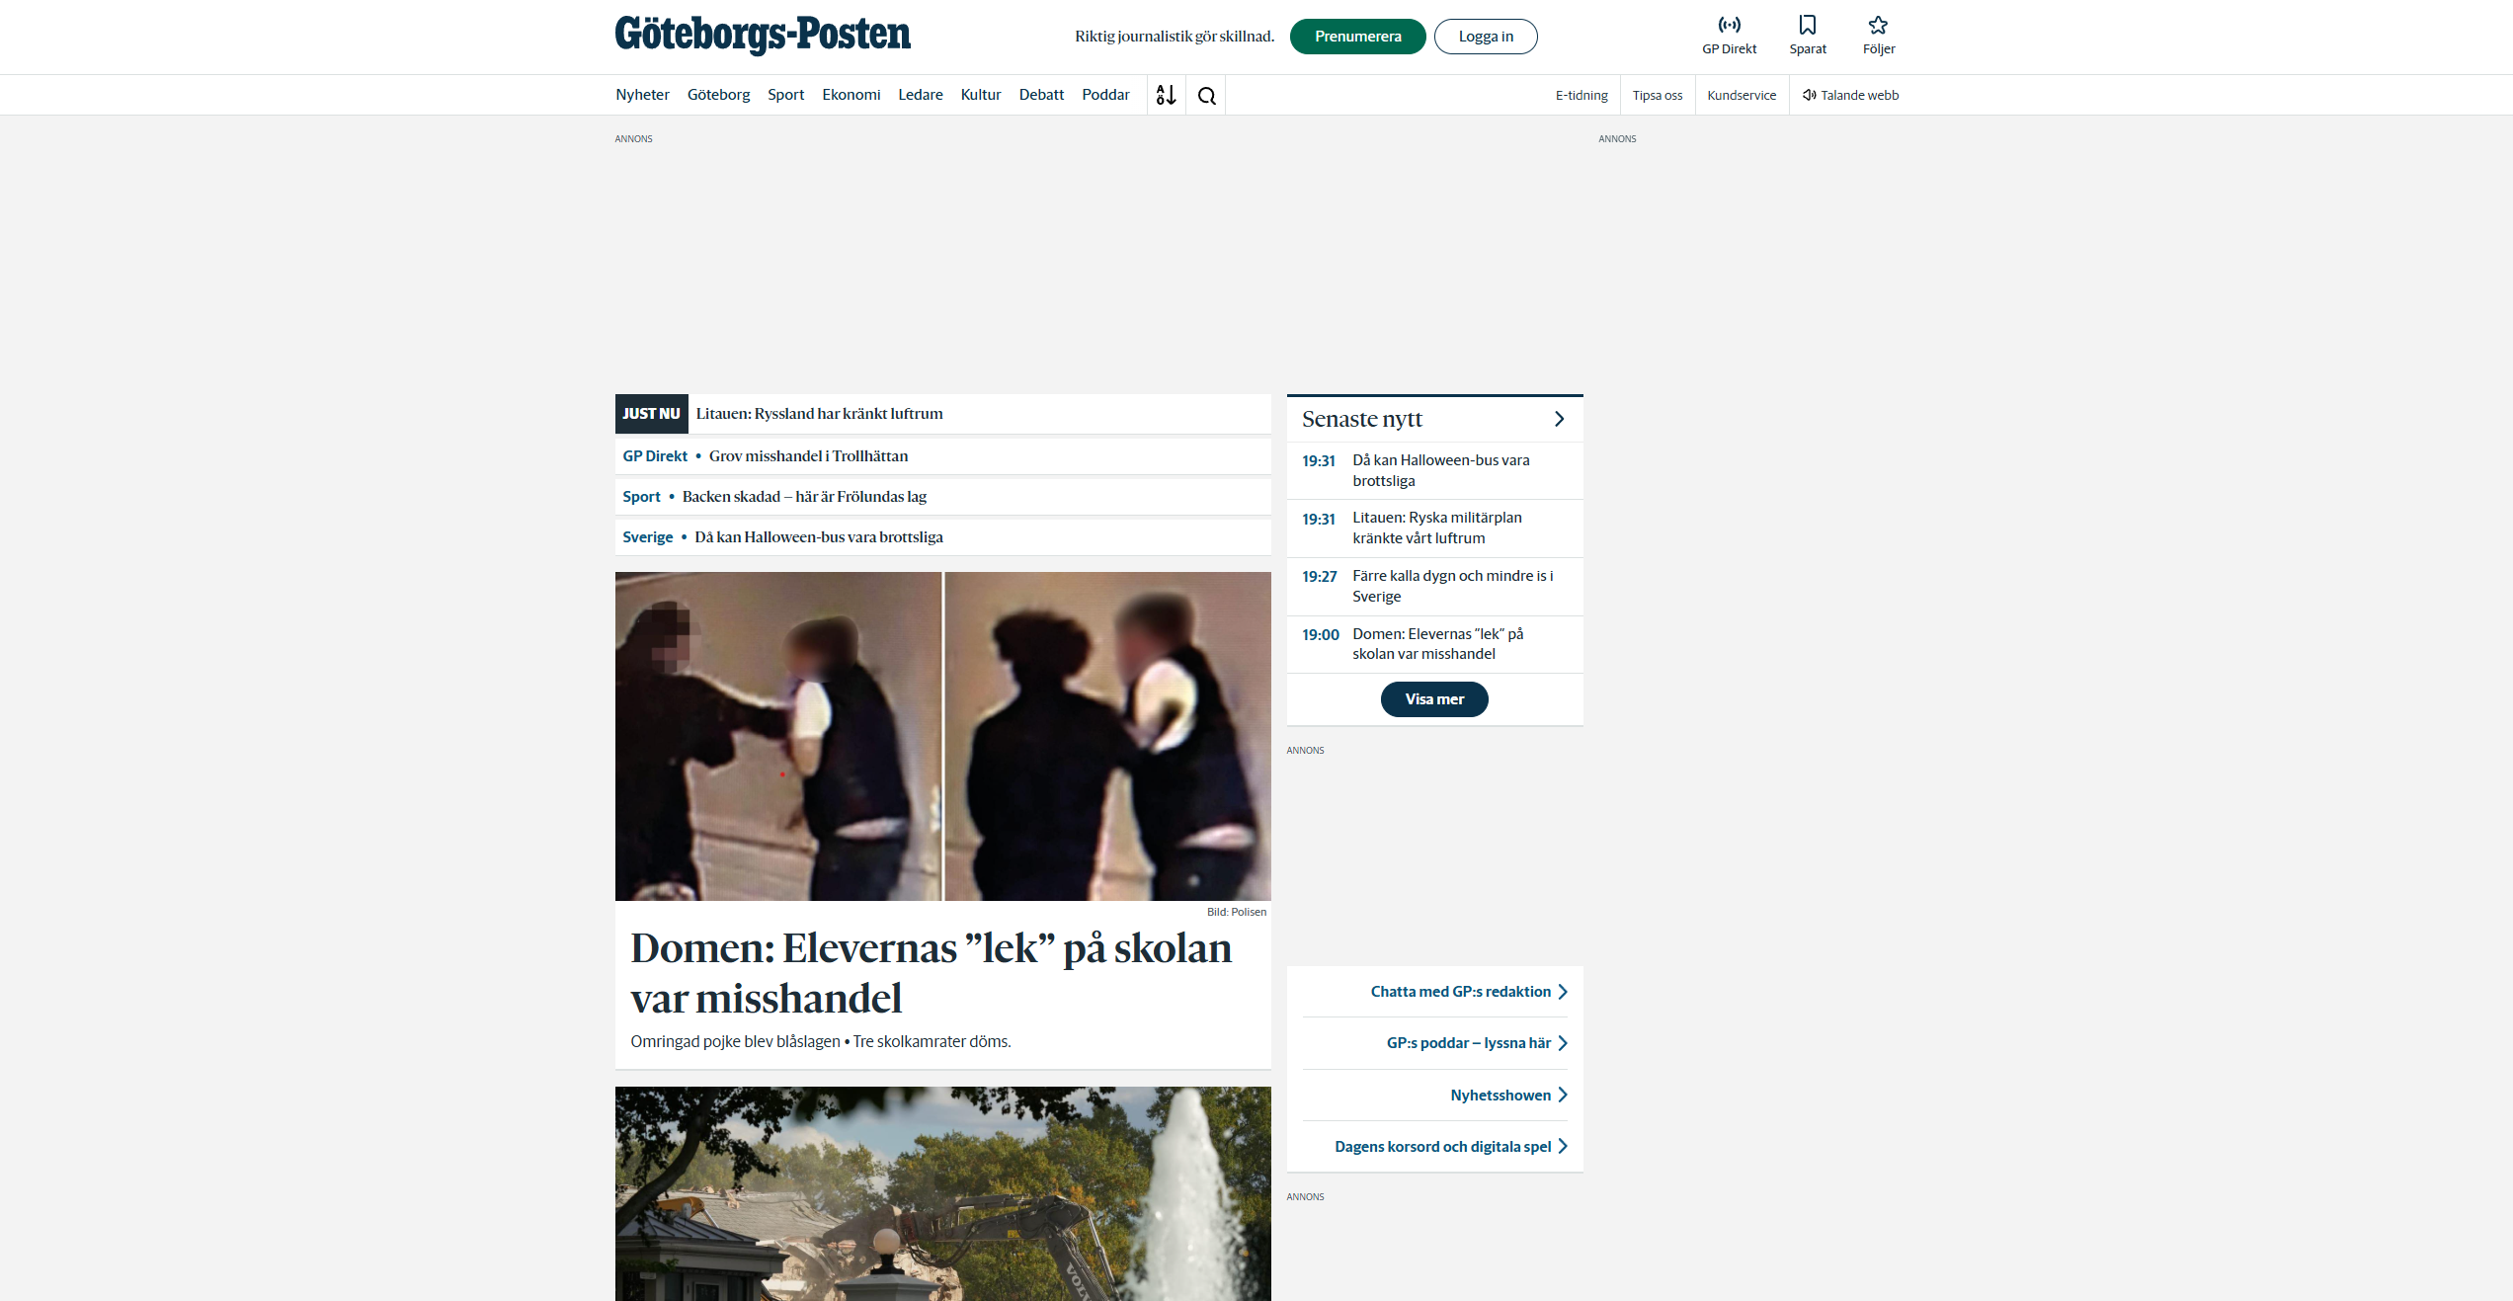Image resolution: width=2513 pixels, height=1301 pixels.
Task: Click the Göteborgs-Posten logo
Action: pos(763,35)
